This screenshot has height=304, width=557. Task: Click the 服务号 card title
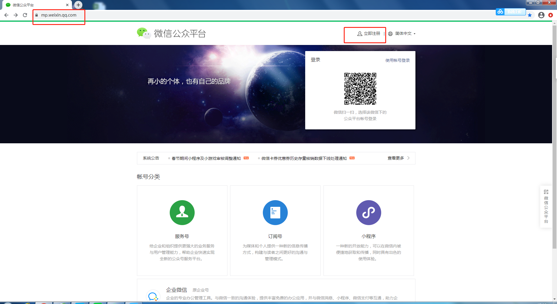pyautogui.click(x=182, y=236)
